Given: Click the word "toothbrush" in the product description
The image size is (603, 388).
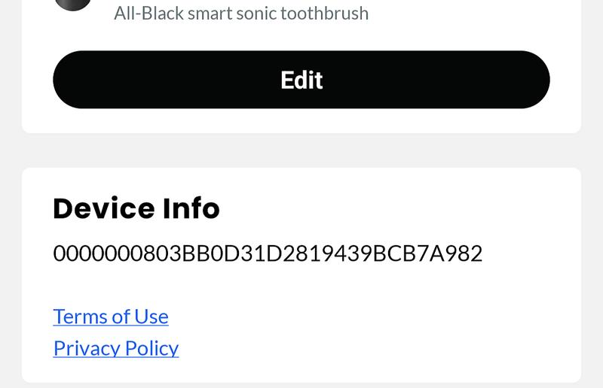Looking at the screenshot, I should [x=325, y=14].
